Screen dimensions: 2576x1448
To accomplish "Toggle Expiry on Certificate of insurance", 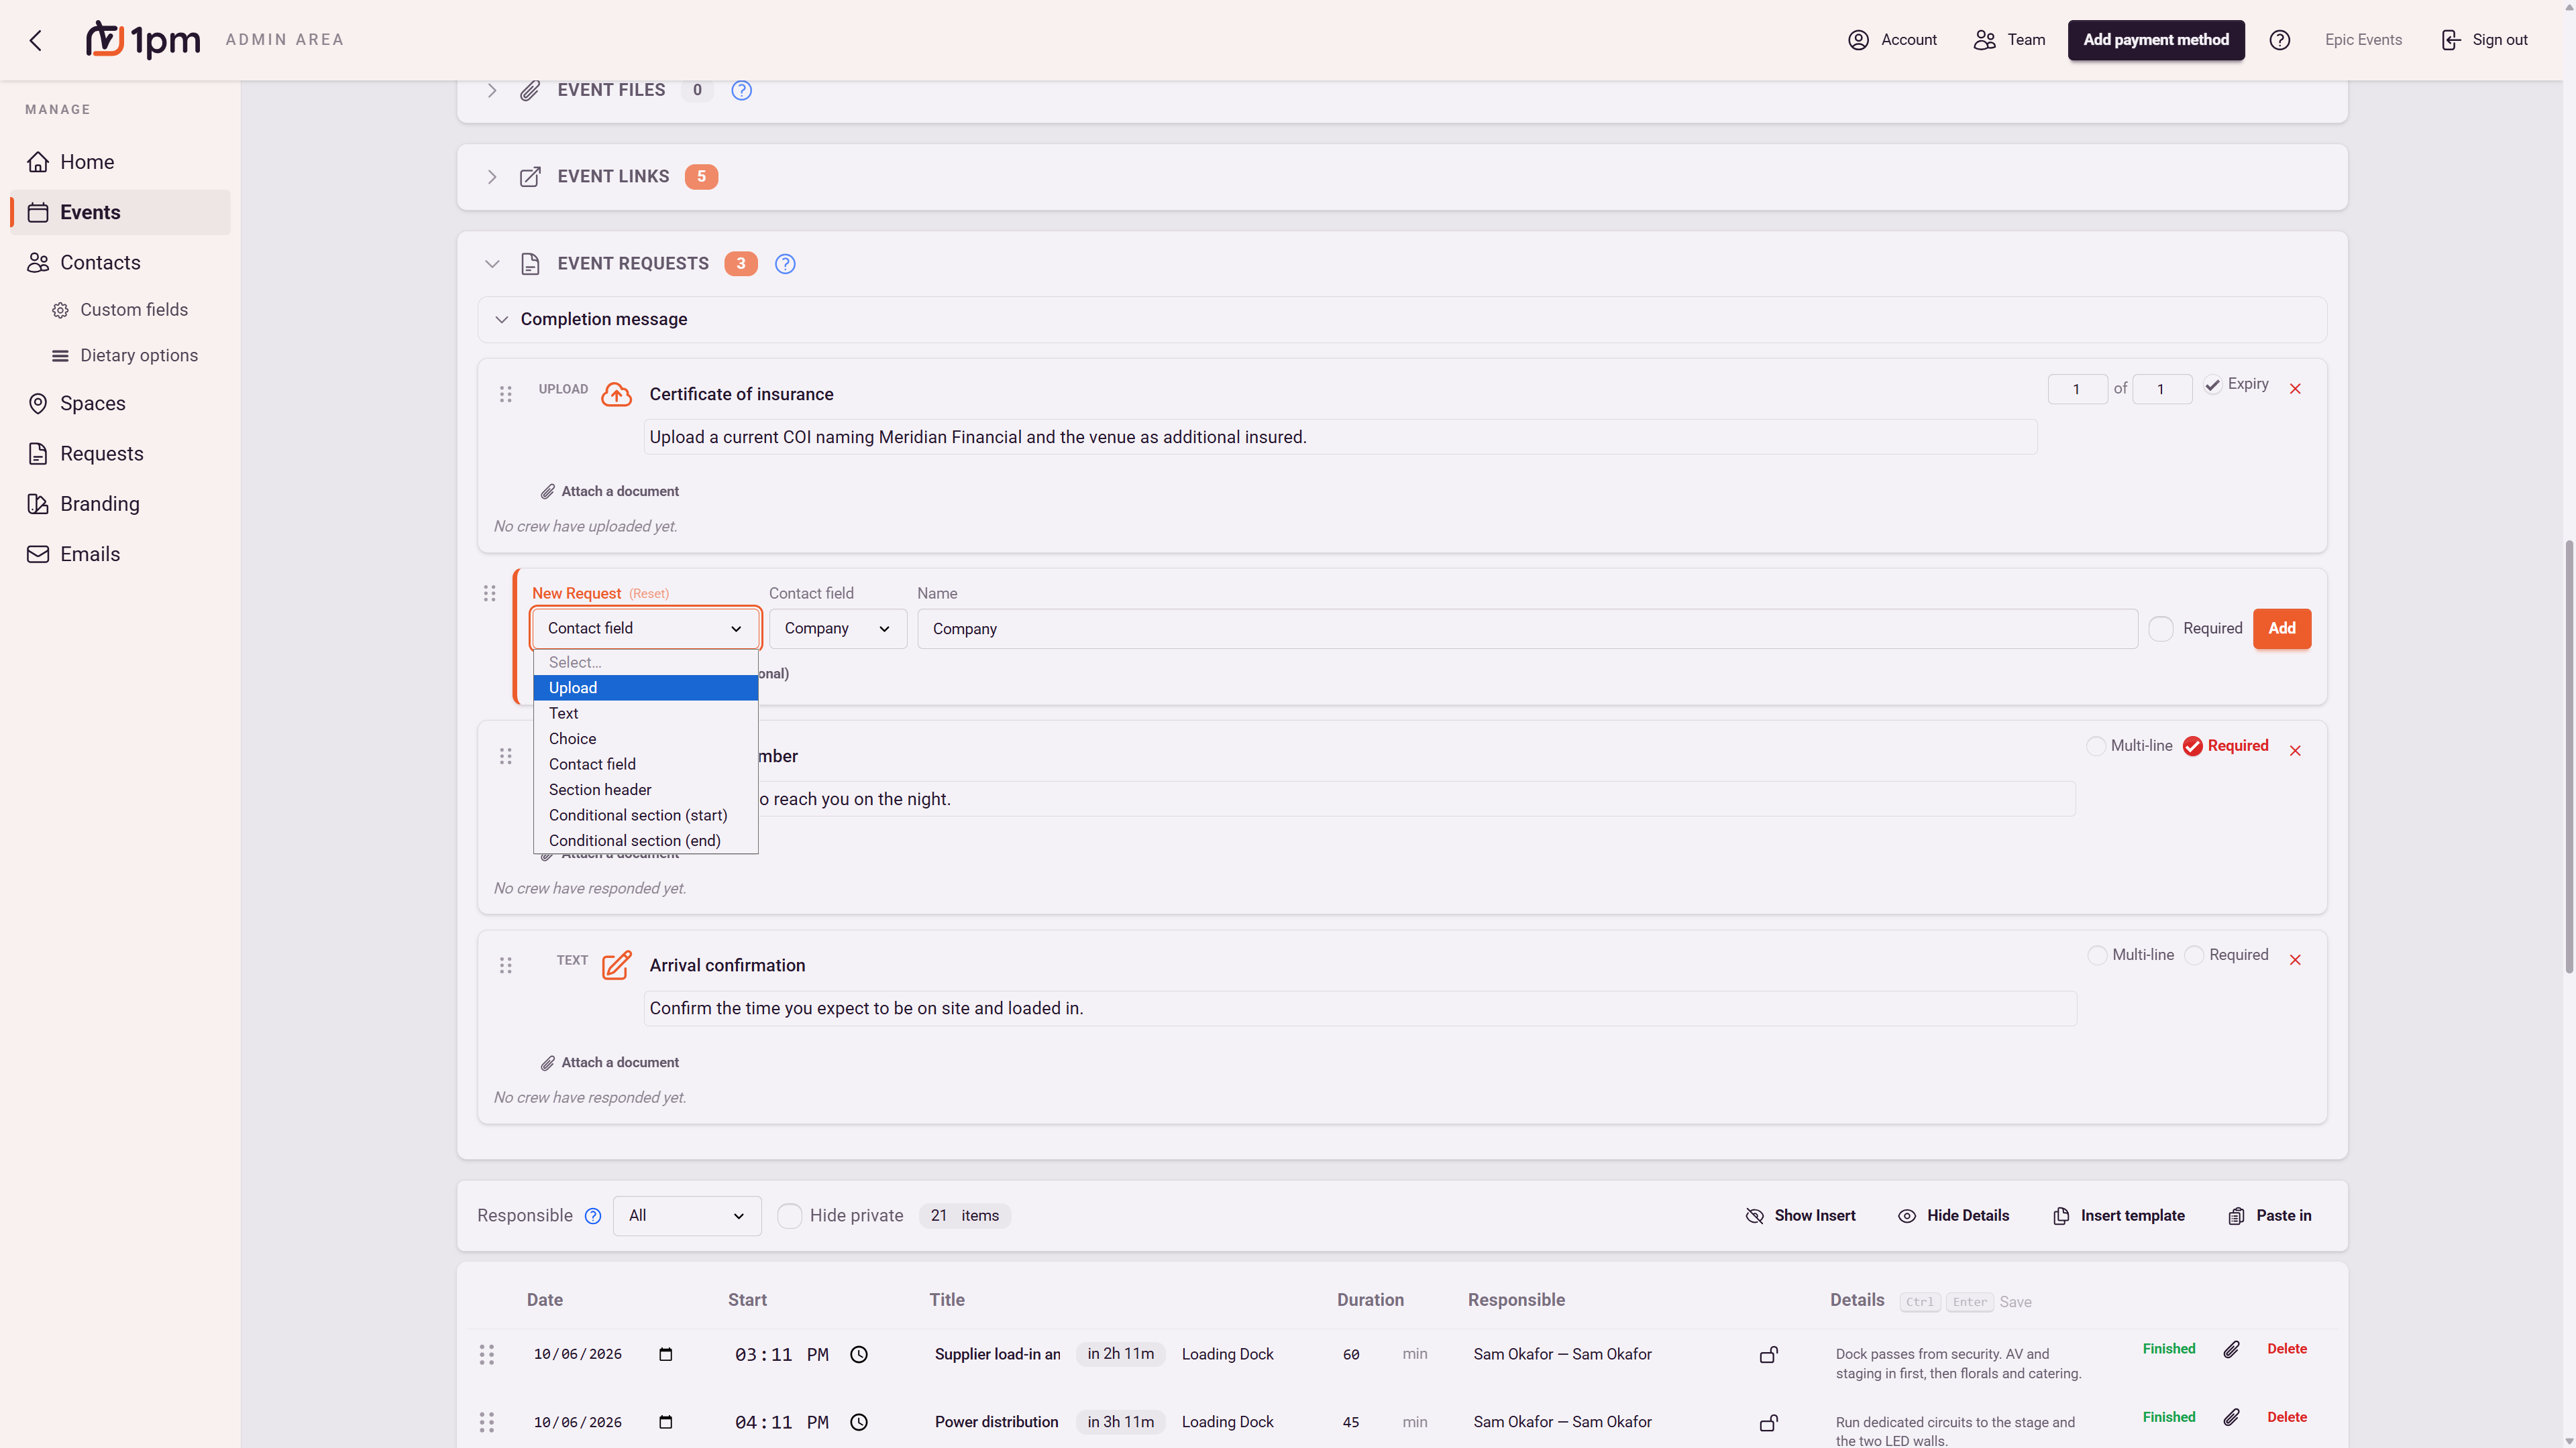I will 2212,385.
